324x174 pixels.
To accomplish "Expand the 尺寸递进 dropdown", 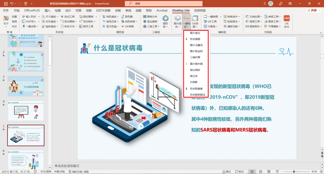I will pyautogui.click(x=57, y=16).
